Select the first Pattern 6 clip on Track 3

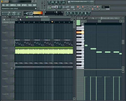[19, 43]
